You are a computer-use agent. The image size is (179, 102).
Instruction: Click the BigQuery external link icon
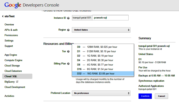click(x=17, y=82)
